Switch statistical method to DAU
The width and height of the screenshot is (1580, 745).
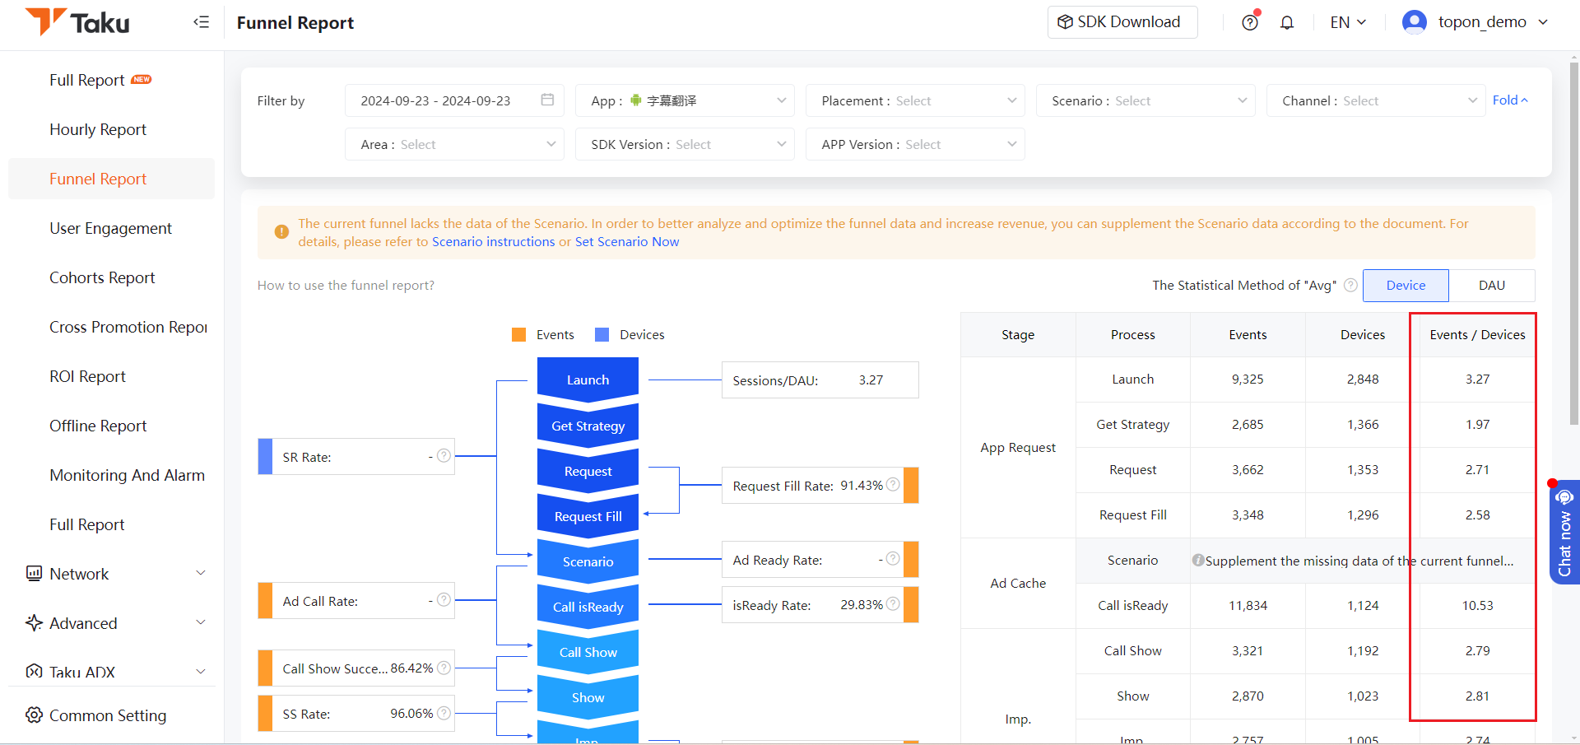[1492, 286]
